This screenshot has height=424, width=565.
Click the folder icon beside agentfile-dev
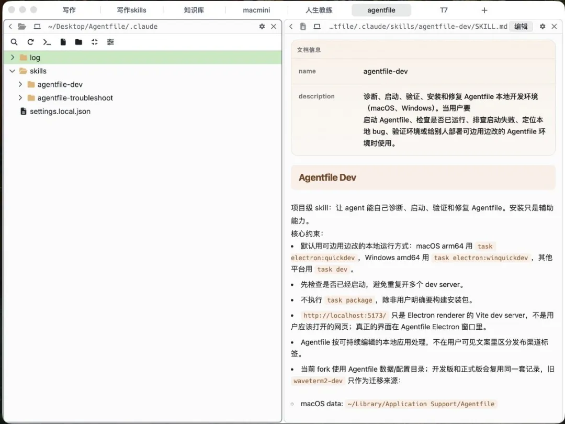pos(31,84)
